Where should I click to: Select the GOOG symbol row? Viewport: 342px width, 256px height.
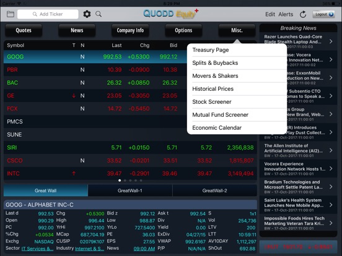click(95, 57)
